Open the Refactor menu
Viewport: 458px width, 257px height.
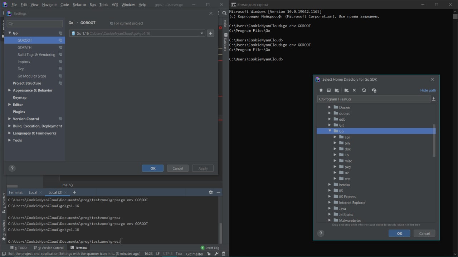coord(79,5)
